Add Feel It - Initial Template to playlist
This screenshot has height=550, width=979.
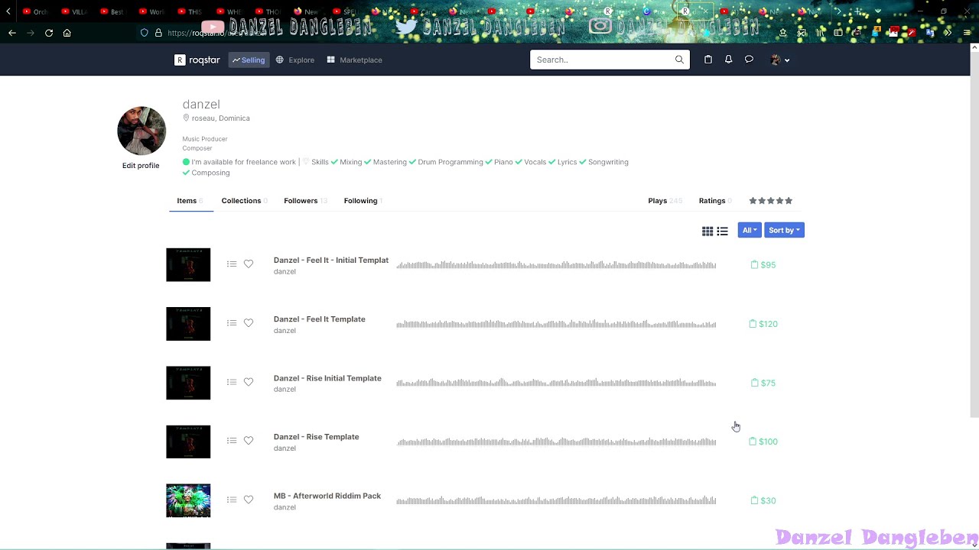click(x=232, y=264)
